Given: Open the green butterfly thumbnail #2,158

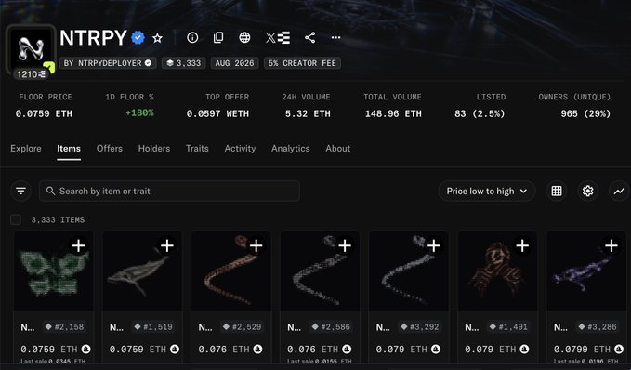Looking at the screenshot, I should click(54, 271).
